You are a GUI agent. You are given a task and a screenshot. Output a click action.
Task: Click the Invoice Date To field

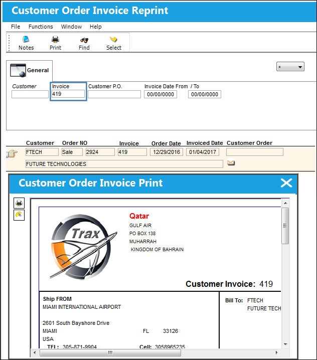coord(205,94)
